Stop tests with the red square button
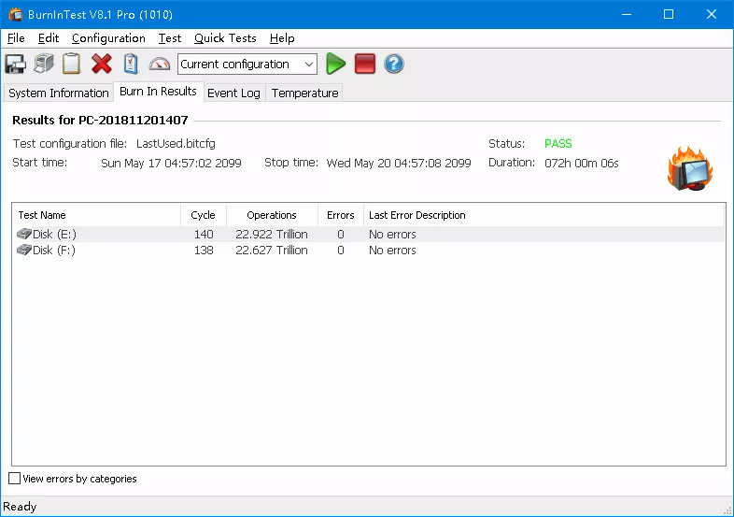This screenshot has width=734, height=517. 365,65
